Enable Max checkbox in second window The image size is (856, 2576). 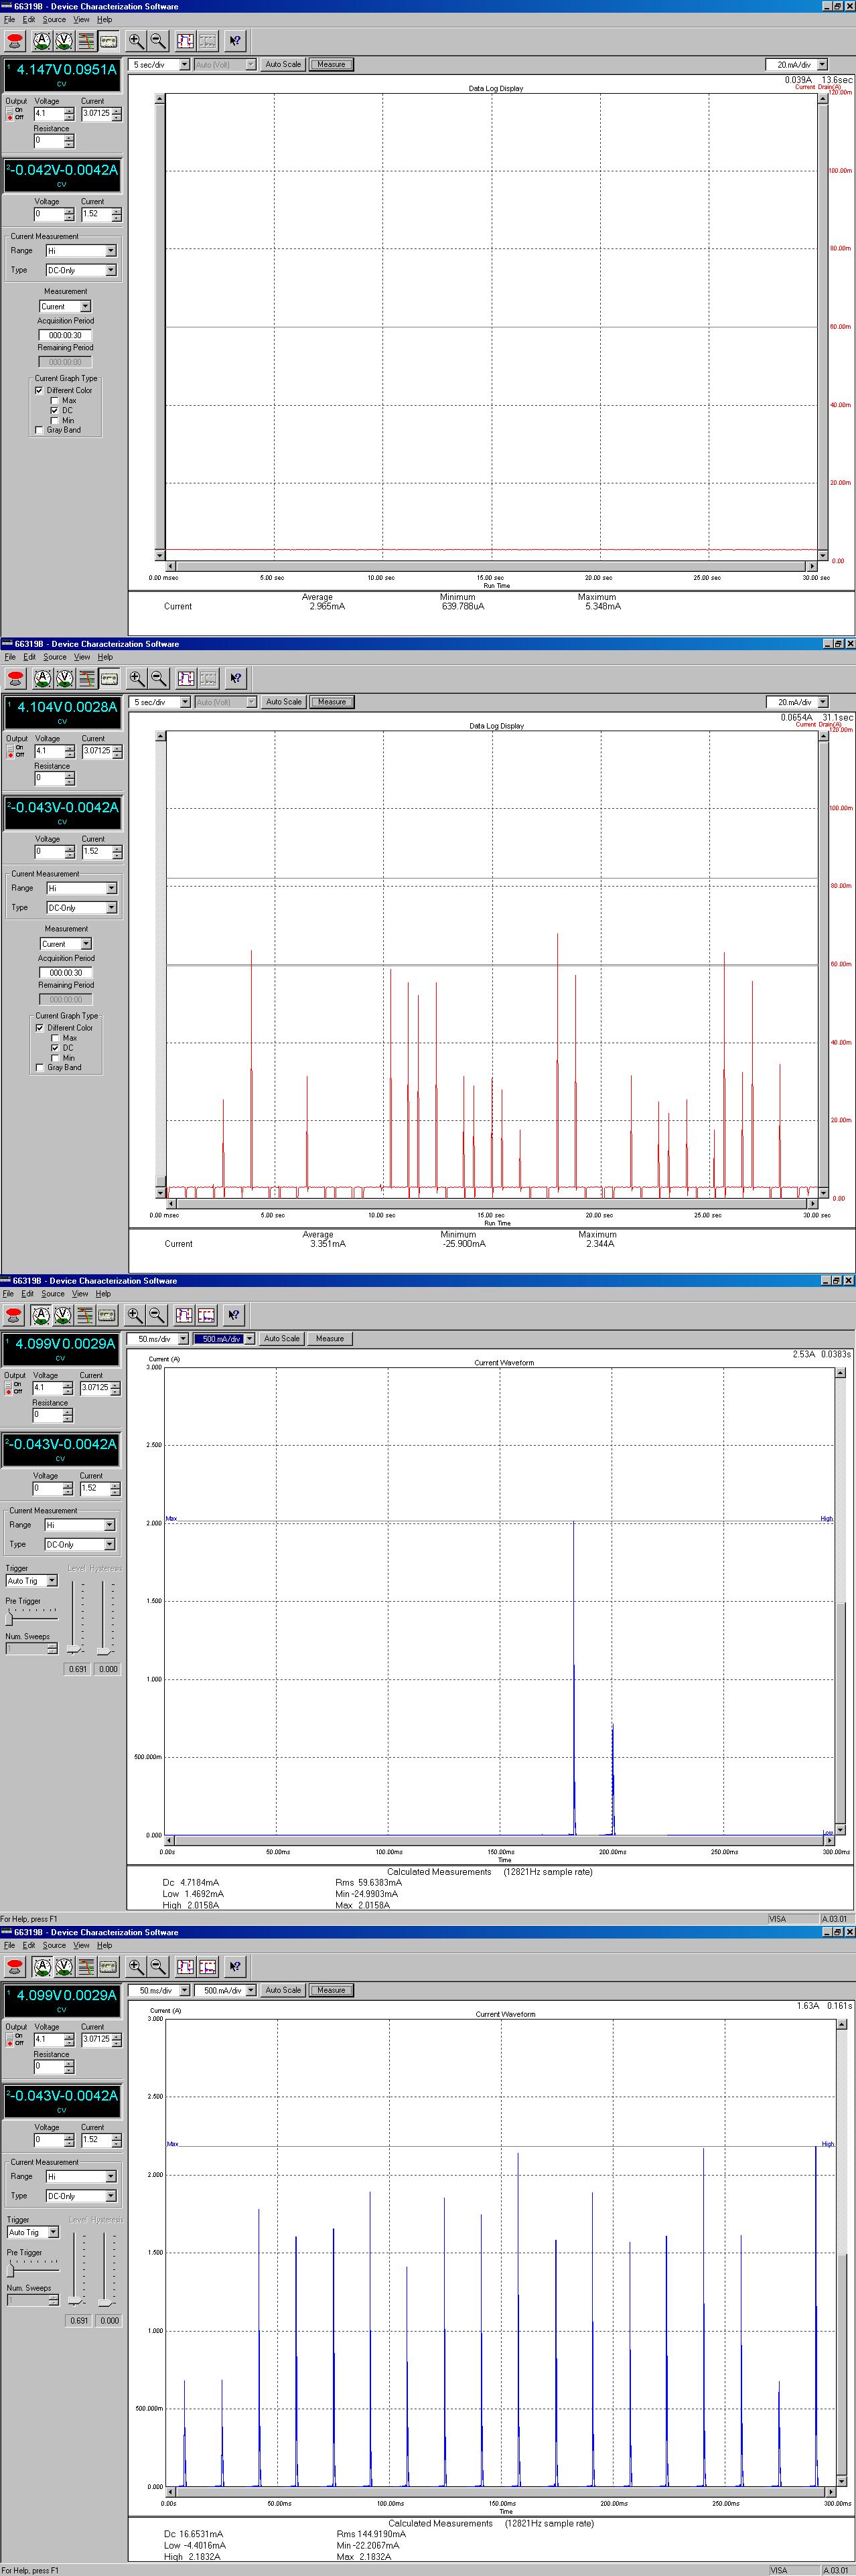56,1038
